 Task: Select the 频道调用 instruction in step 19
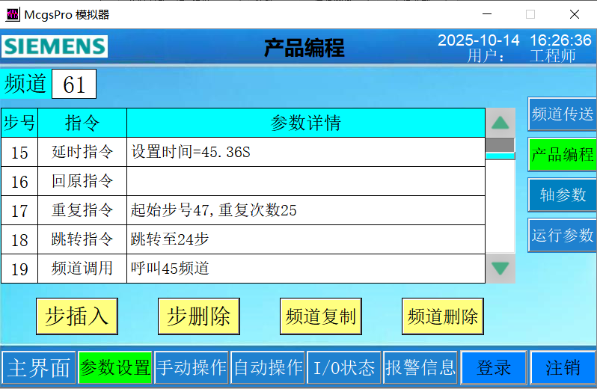pyautogui.click(x=82, y=269)
